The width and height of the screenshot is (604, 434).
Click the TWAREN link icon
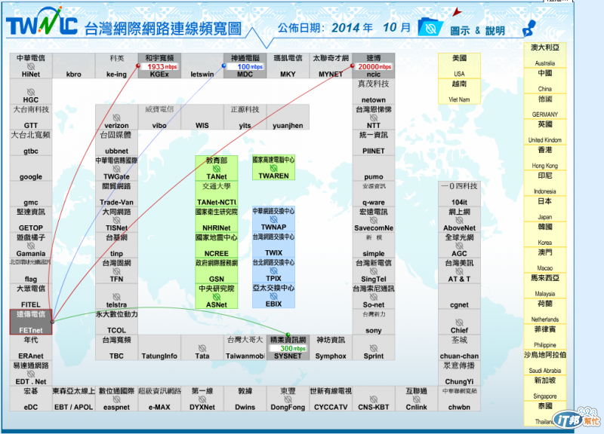coord(273,168)
